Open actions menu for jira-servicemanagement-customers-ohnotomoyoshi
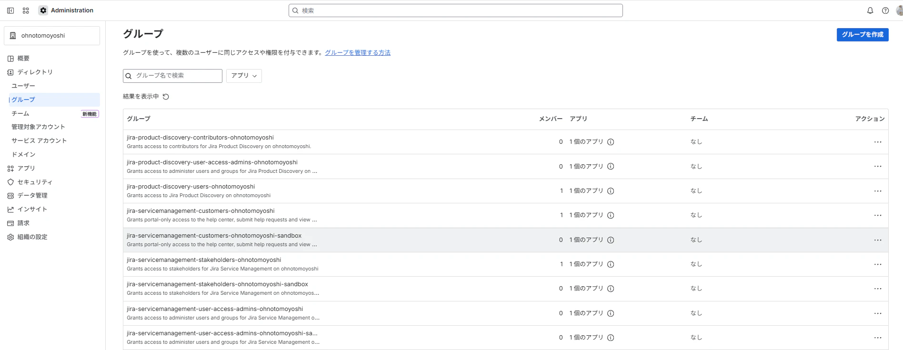The image size is (903, 350). pyautogui.click(x=878, y=215)
